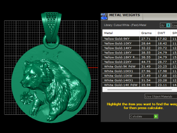Click the METAL WEIGHTS panel title
177x133 pixels.
click(x=125, y=15)
